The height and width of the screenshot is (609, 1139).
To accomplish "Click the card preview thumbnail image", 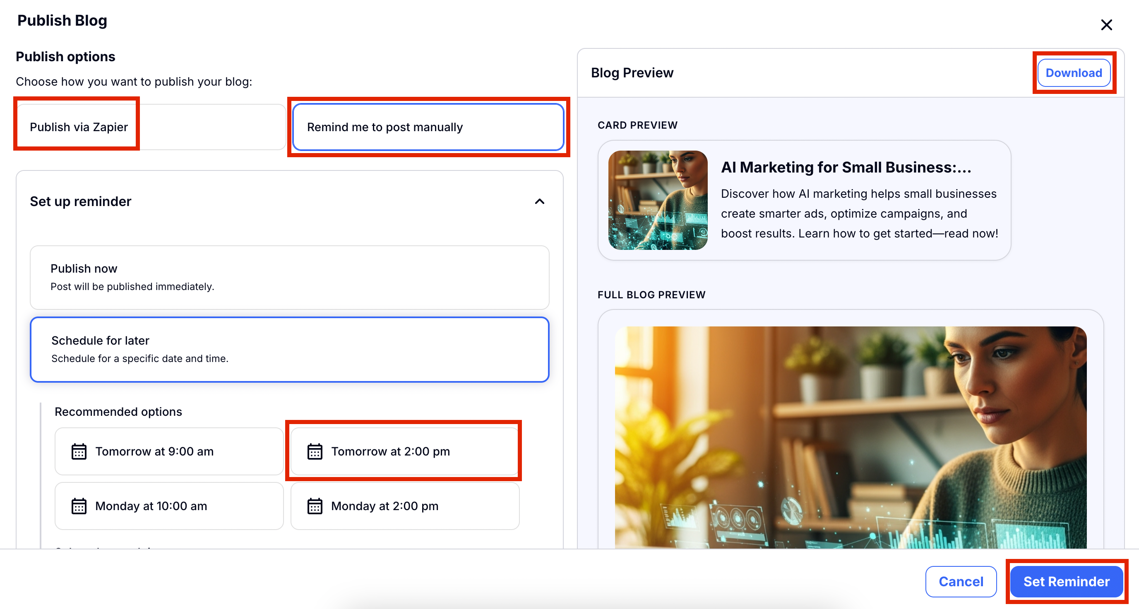I will pyautogui.click(x=658, y=200).
